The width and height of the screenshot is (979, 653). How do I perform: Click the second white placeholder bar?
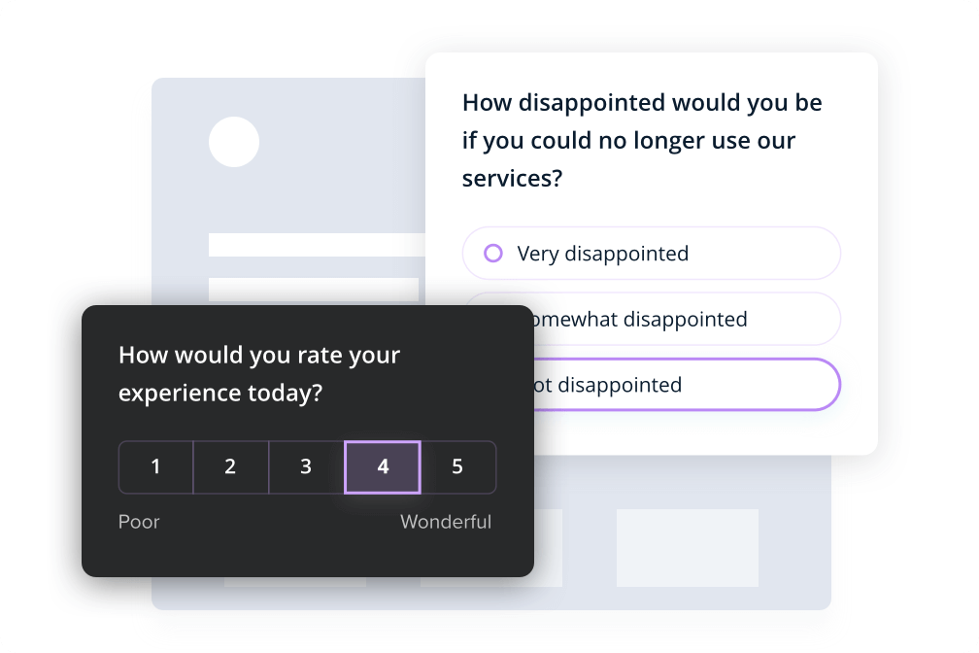point(314,290)
